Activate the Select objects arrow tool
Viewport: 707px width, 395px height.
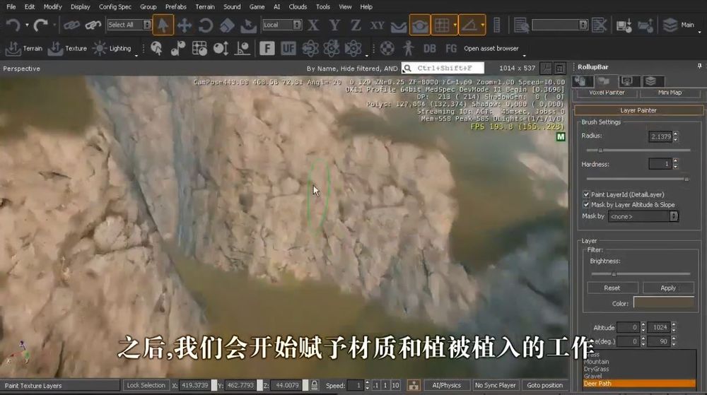pyautogui.click(x=163, y=25)
